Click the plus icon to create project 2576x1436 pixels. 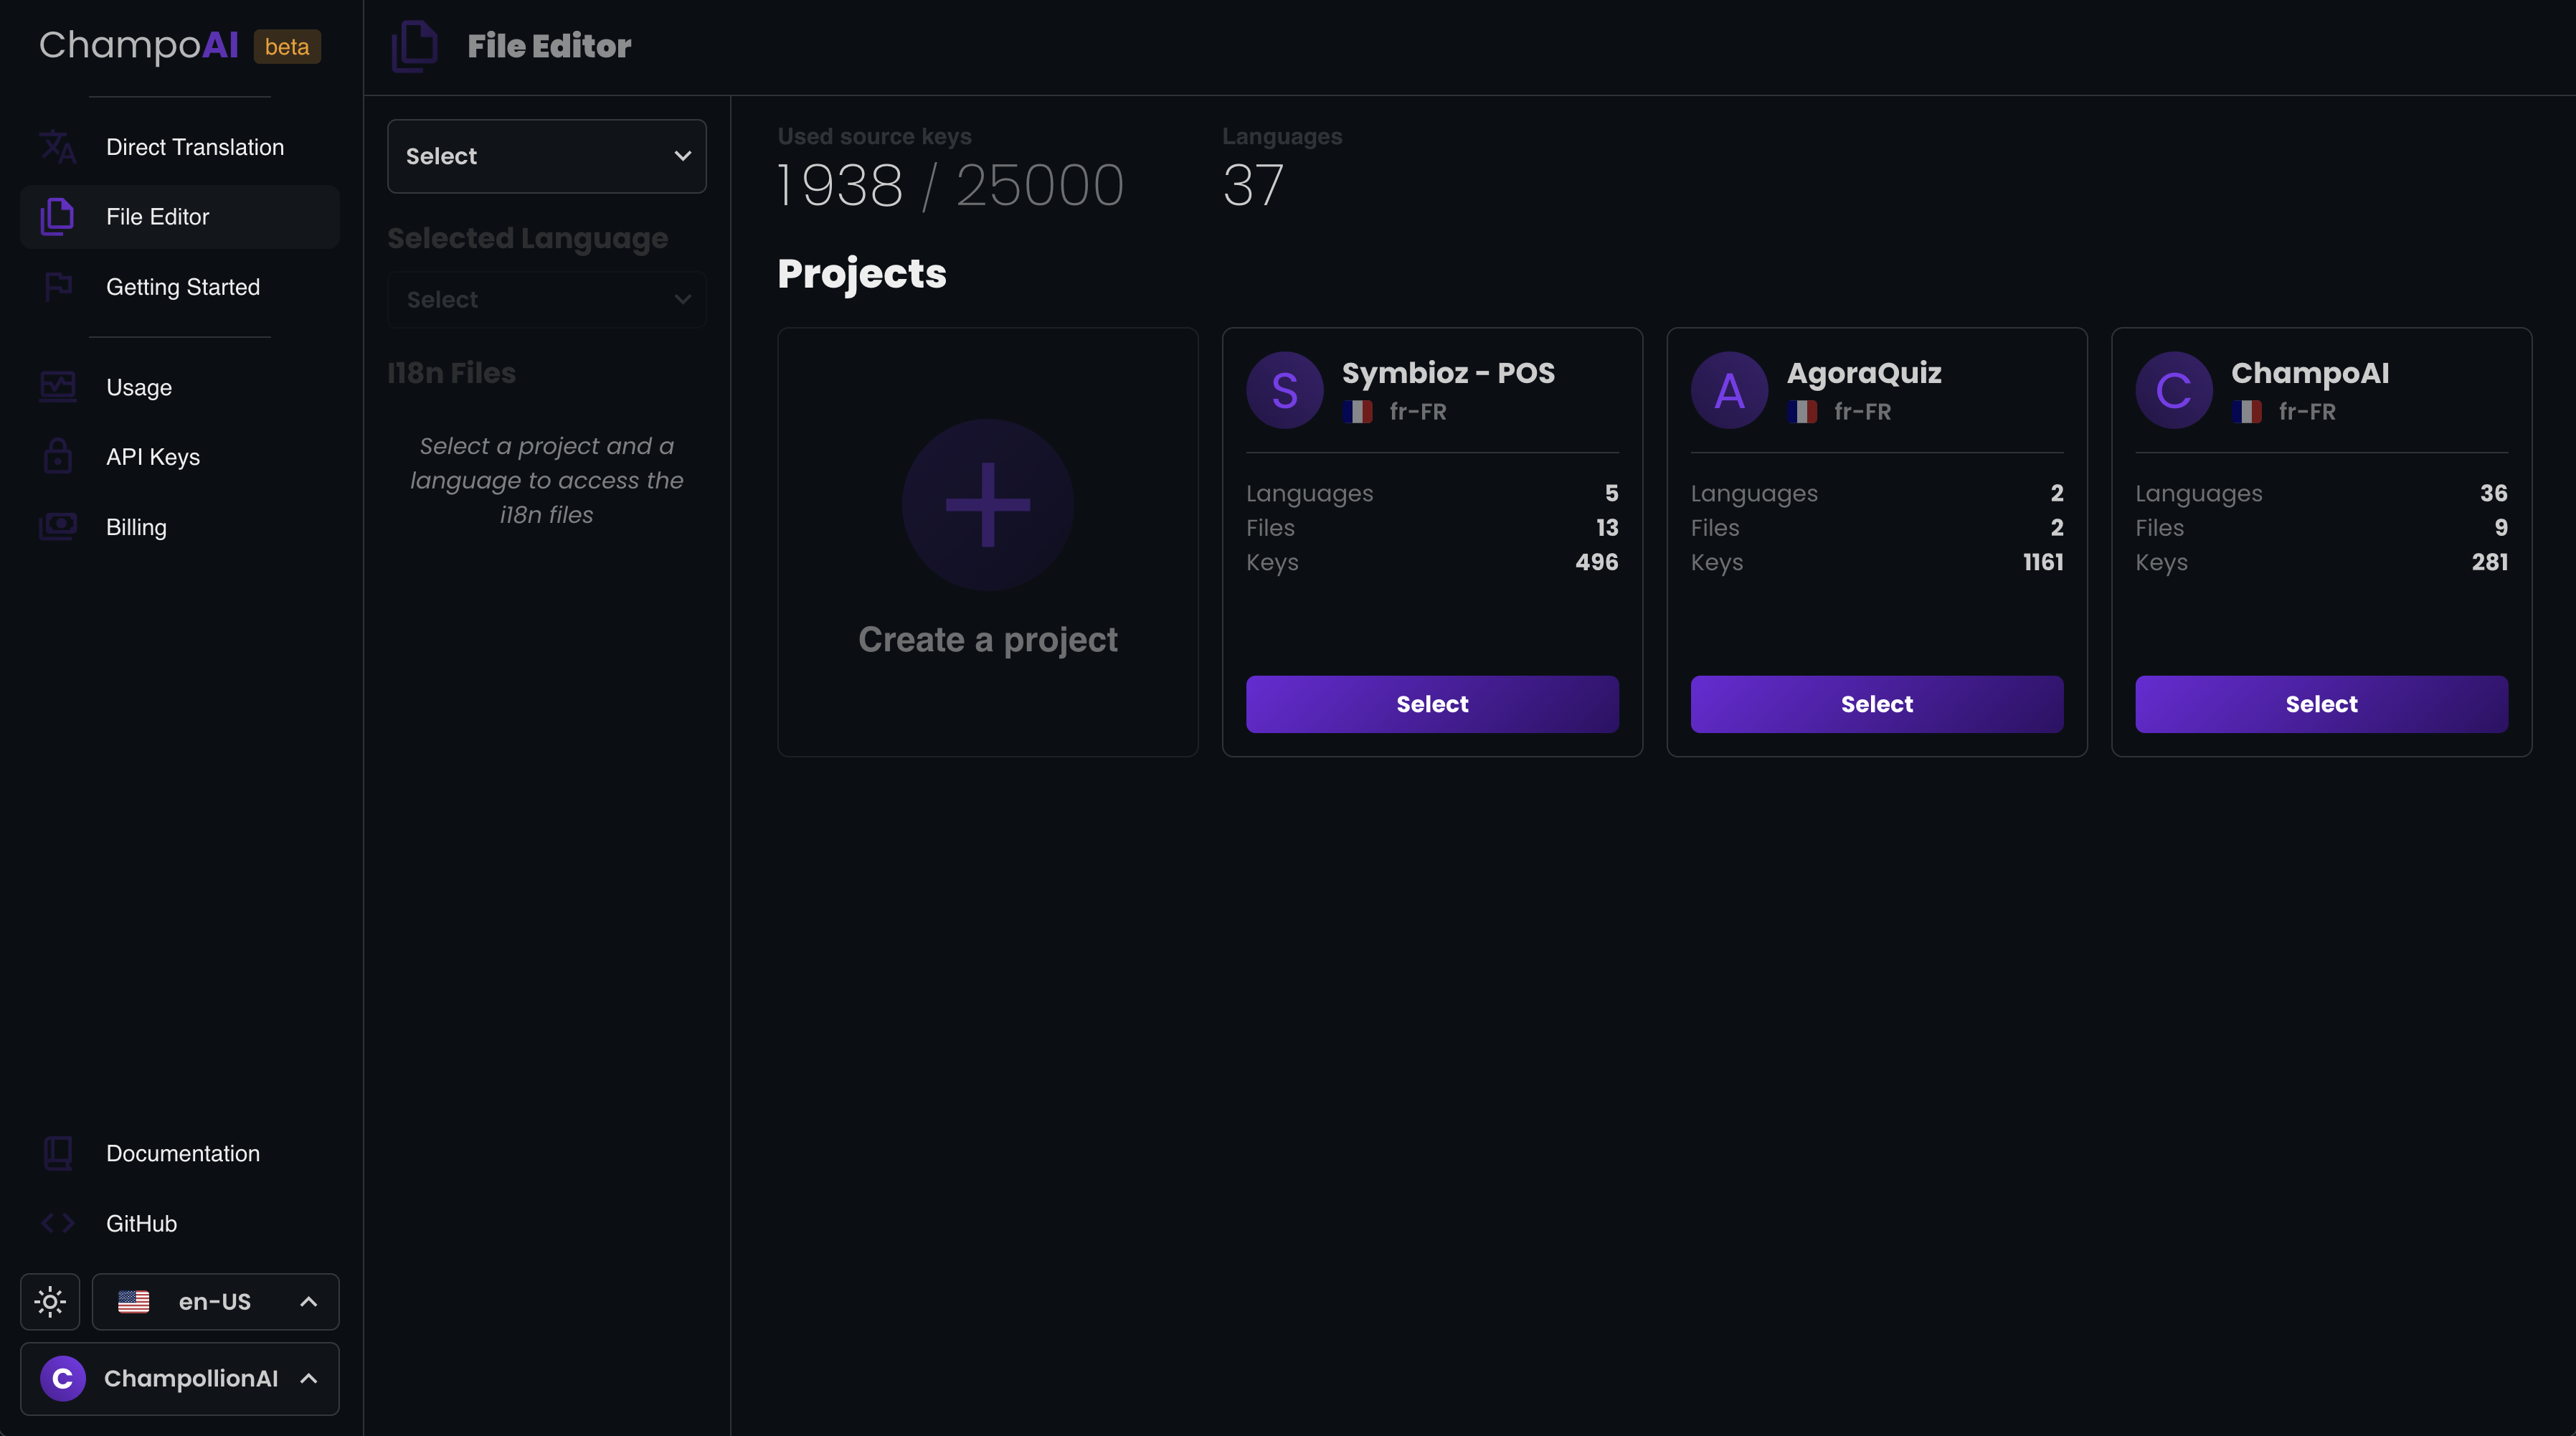987,504
